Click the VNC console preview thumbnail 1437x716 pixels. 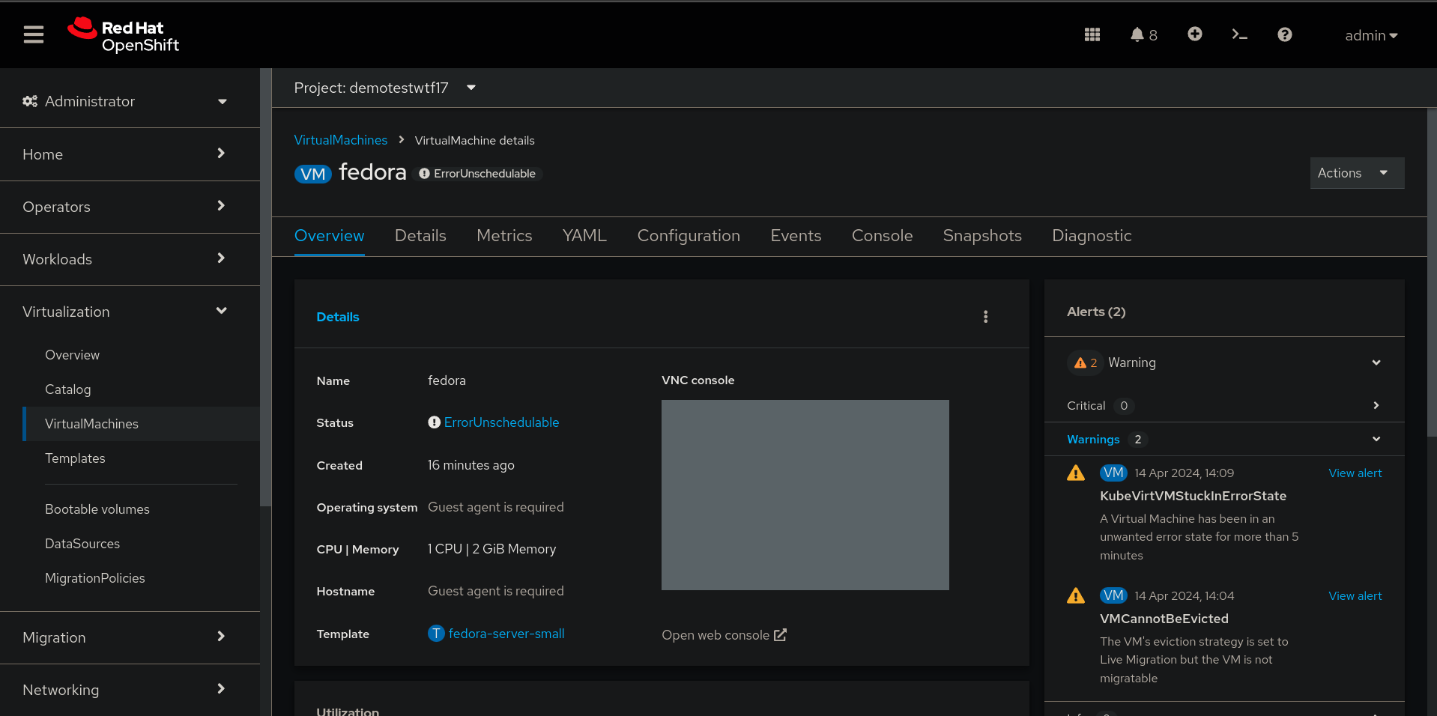(805, 495)
